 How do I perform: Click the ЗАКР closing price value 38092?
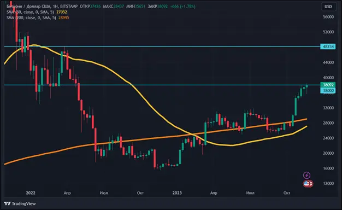coord(162,7)
